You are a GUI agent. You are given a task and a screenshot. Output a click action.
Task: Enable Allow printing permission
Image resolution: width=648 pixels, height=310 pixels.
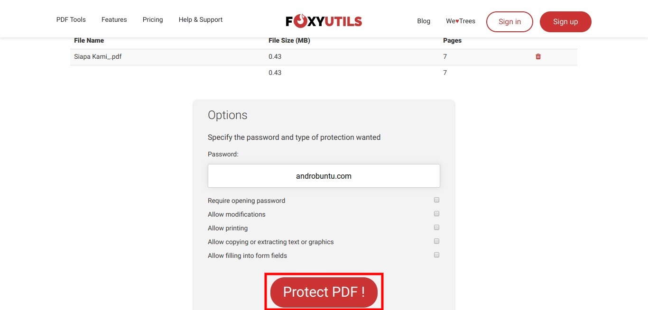(436, 227)
